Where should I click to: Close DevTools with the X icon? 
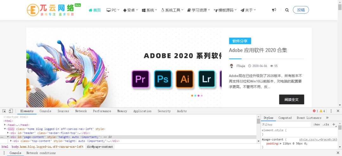(338, 111)
